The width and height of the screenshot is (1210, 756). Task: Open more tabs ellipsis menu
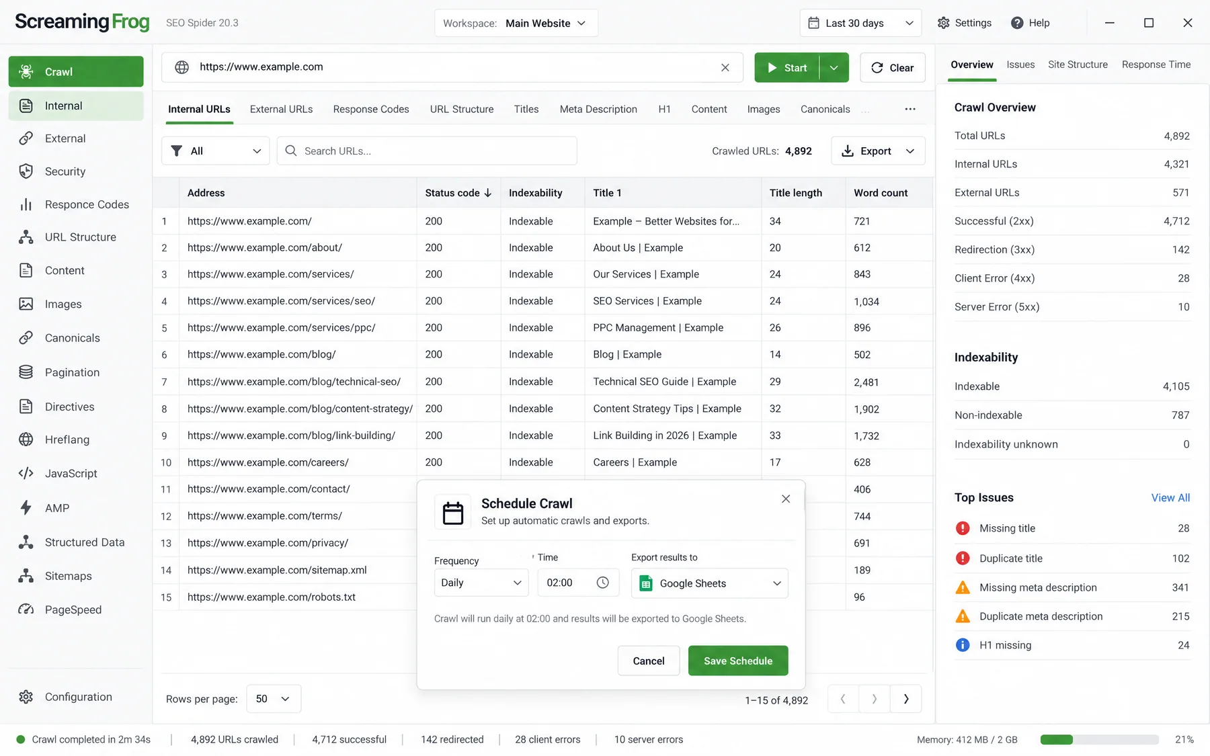(x=910, y=109)
